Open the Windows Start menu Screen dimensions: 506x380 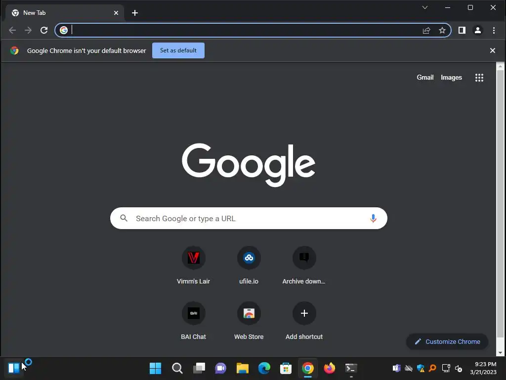tap(155, 368)
